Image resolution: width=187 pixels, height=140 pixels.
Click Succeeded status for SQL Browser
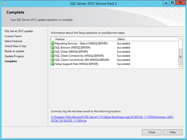click(123, 47)
